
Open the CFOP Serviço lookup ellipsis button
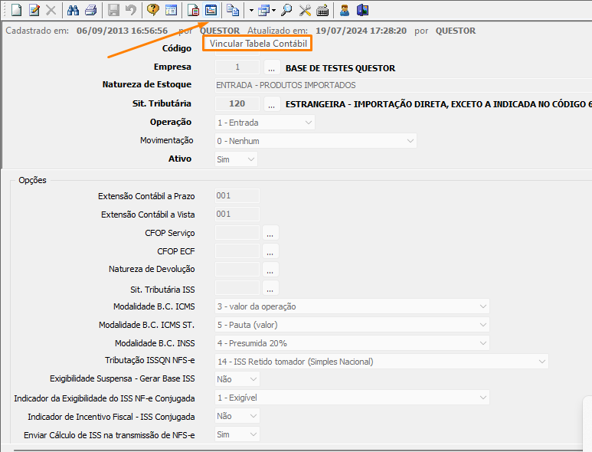(270, 233)
